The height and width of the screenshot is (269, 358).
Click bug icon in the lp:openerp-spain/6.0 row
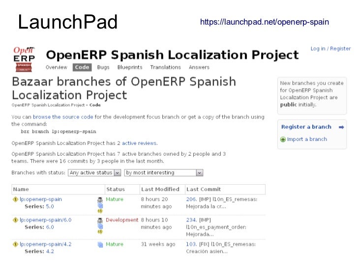click(x=100, y=221)
